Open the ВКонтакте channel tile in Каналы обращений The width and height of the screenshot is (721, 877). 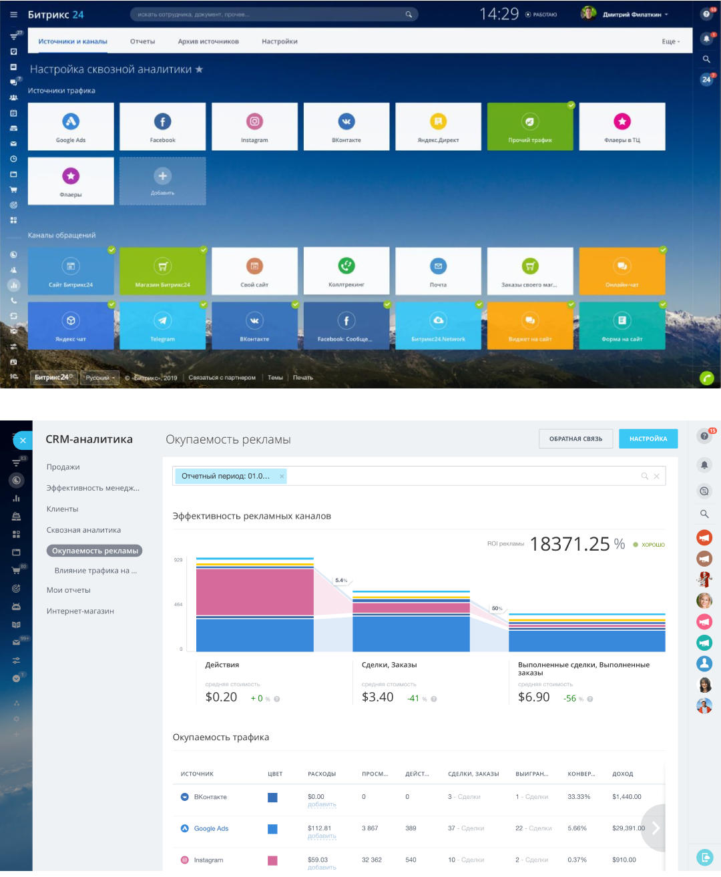[x=254, y=326]
